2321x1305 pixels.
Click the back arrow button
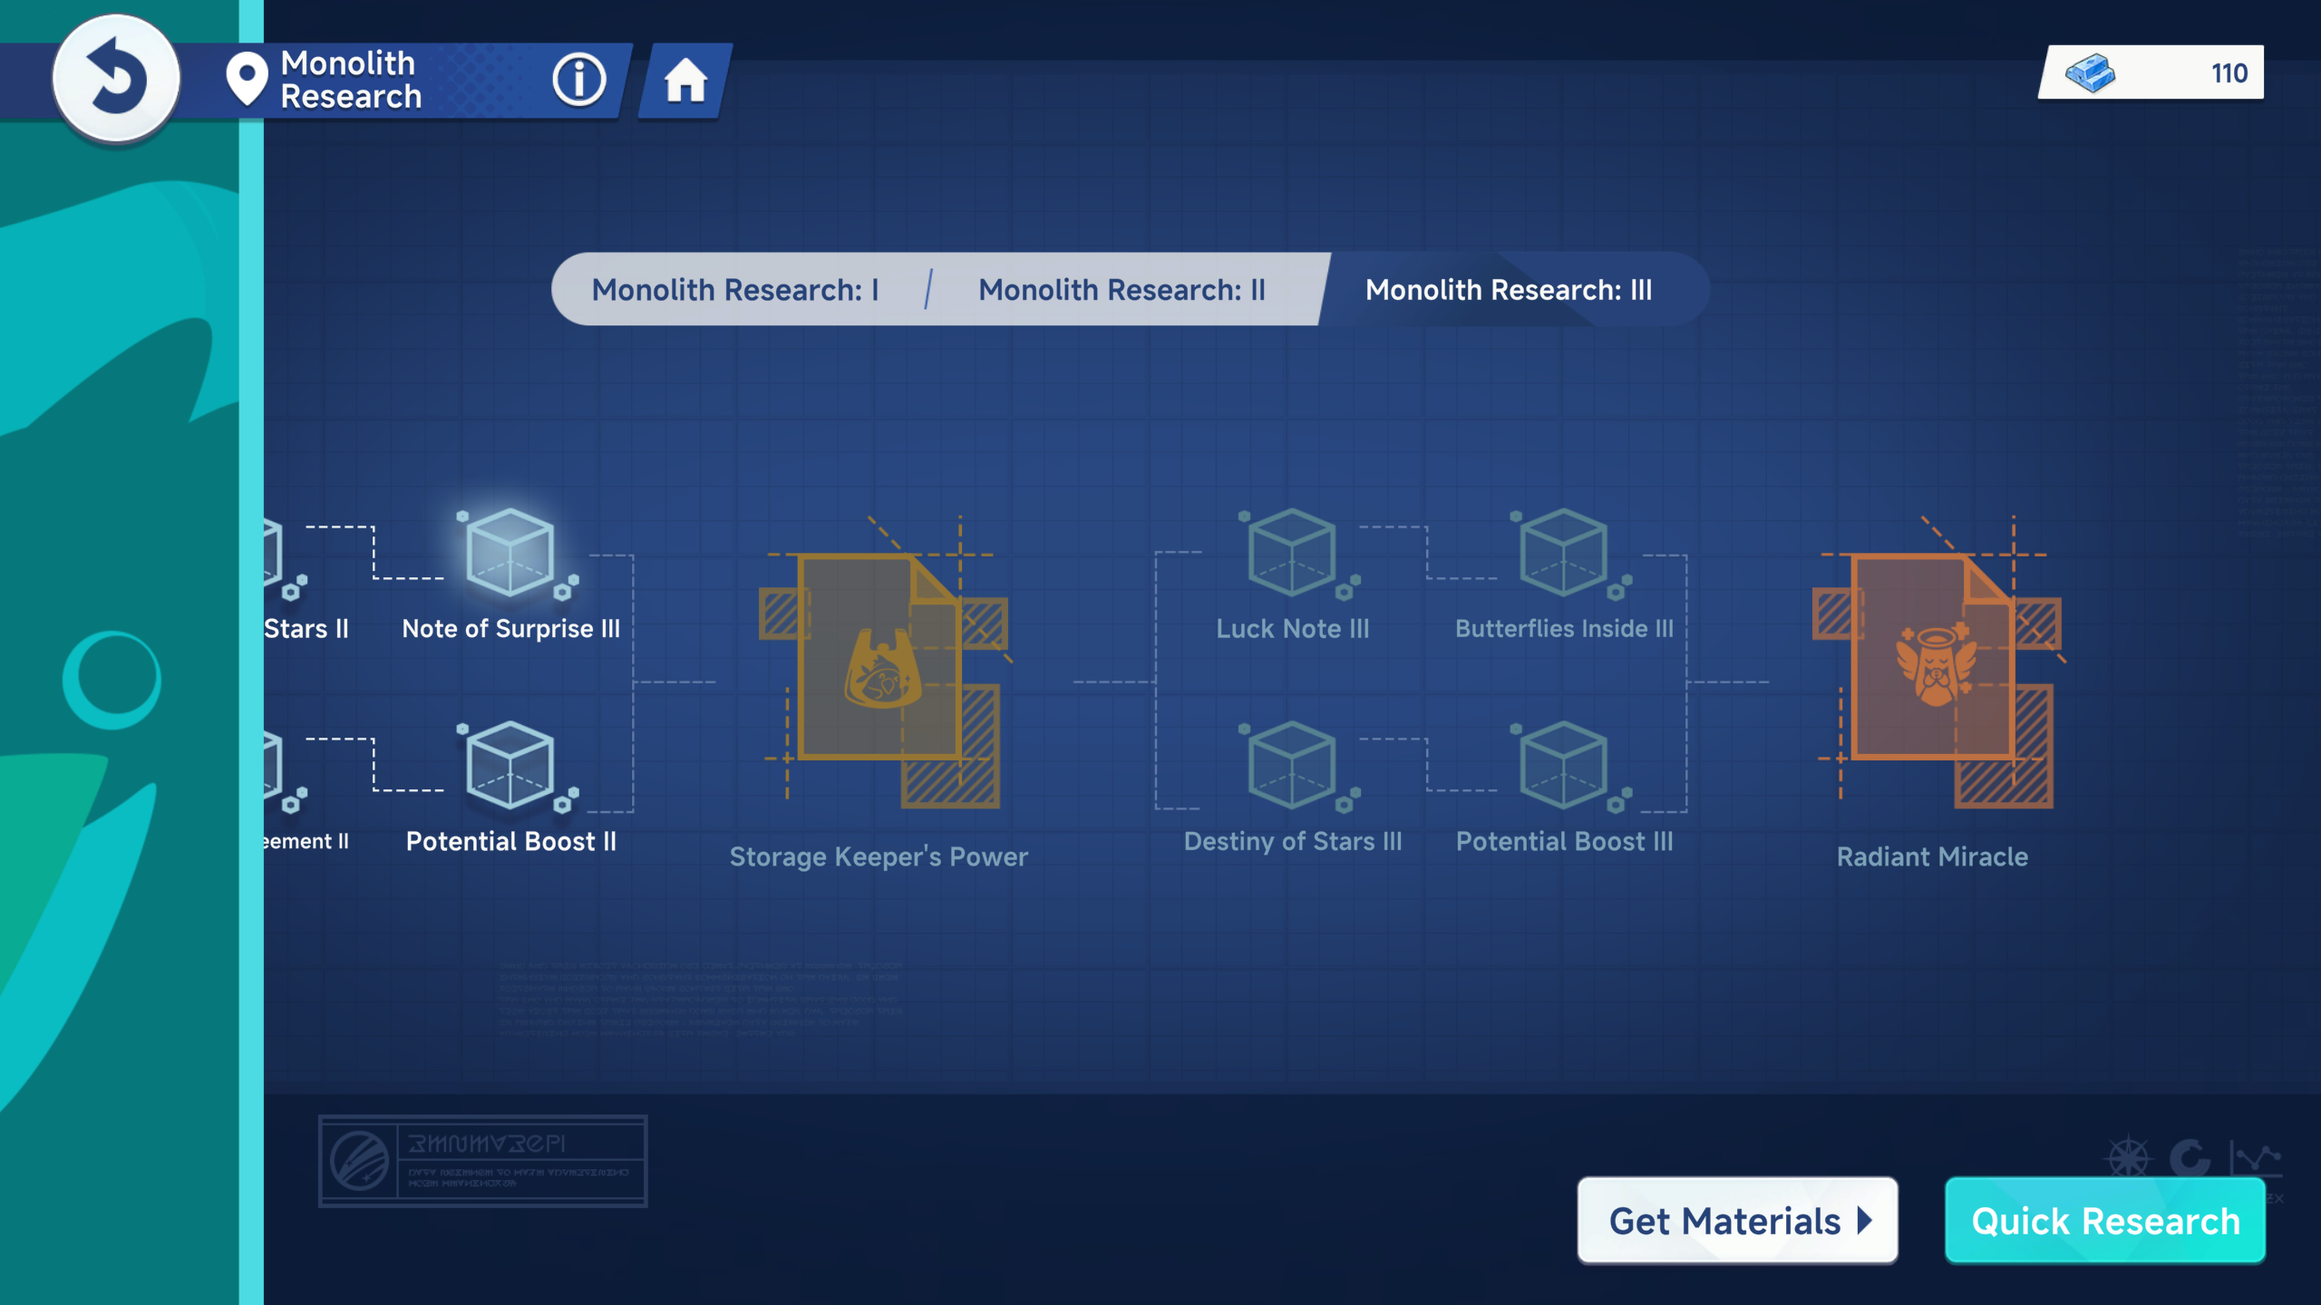pos(116,79)
